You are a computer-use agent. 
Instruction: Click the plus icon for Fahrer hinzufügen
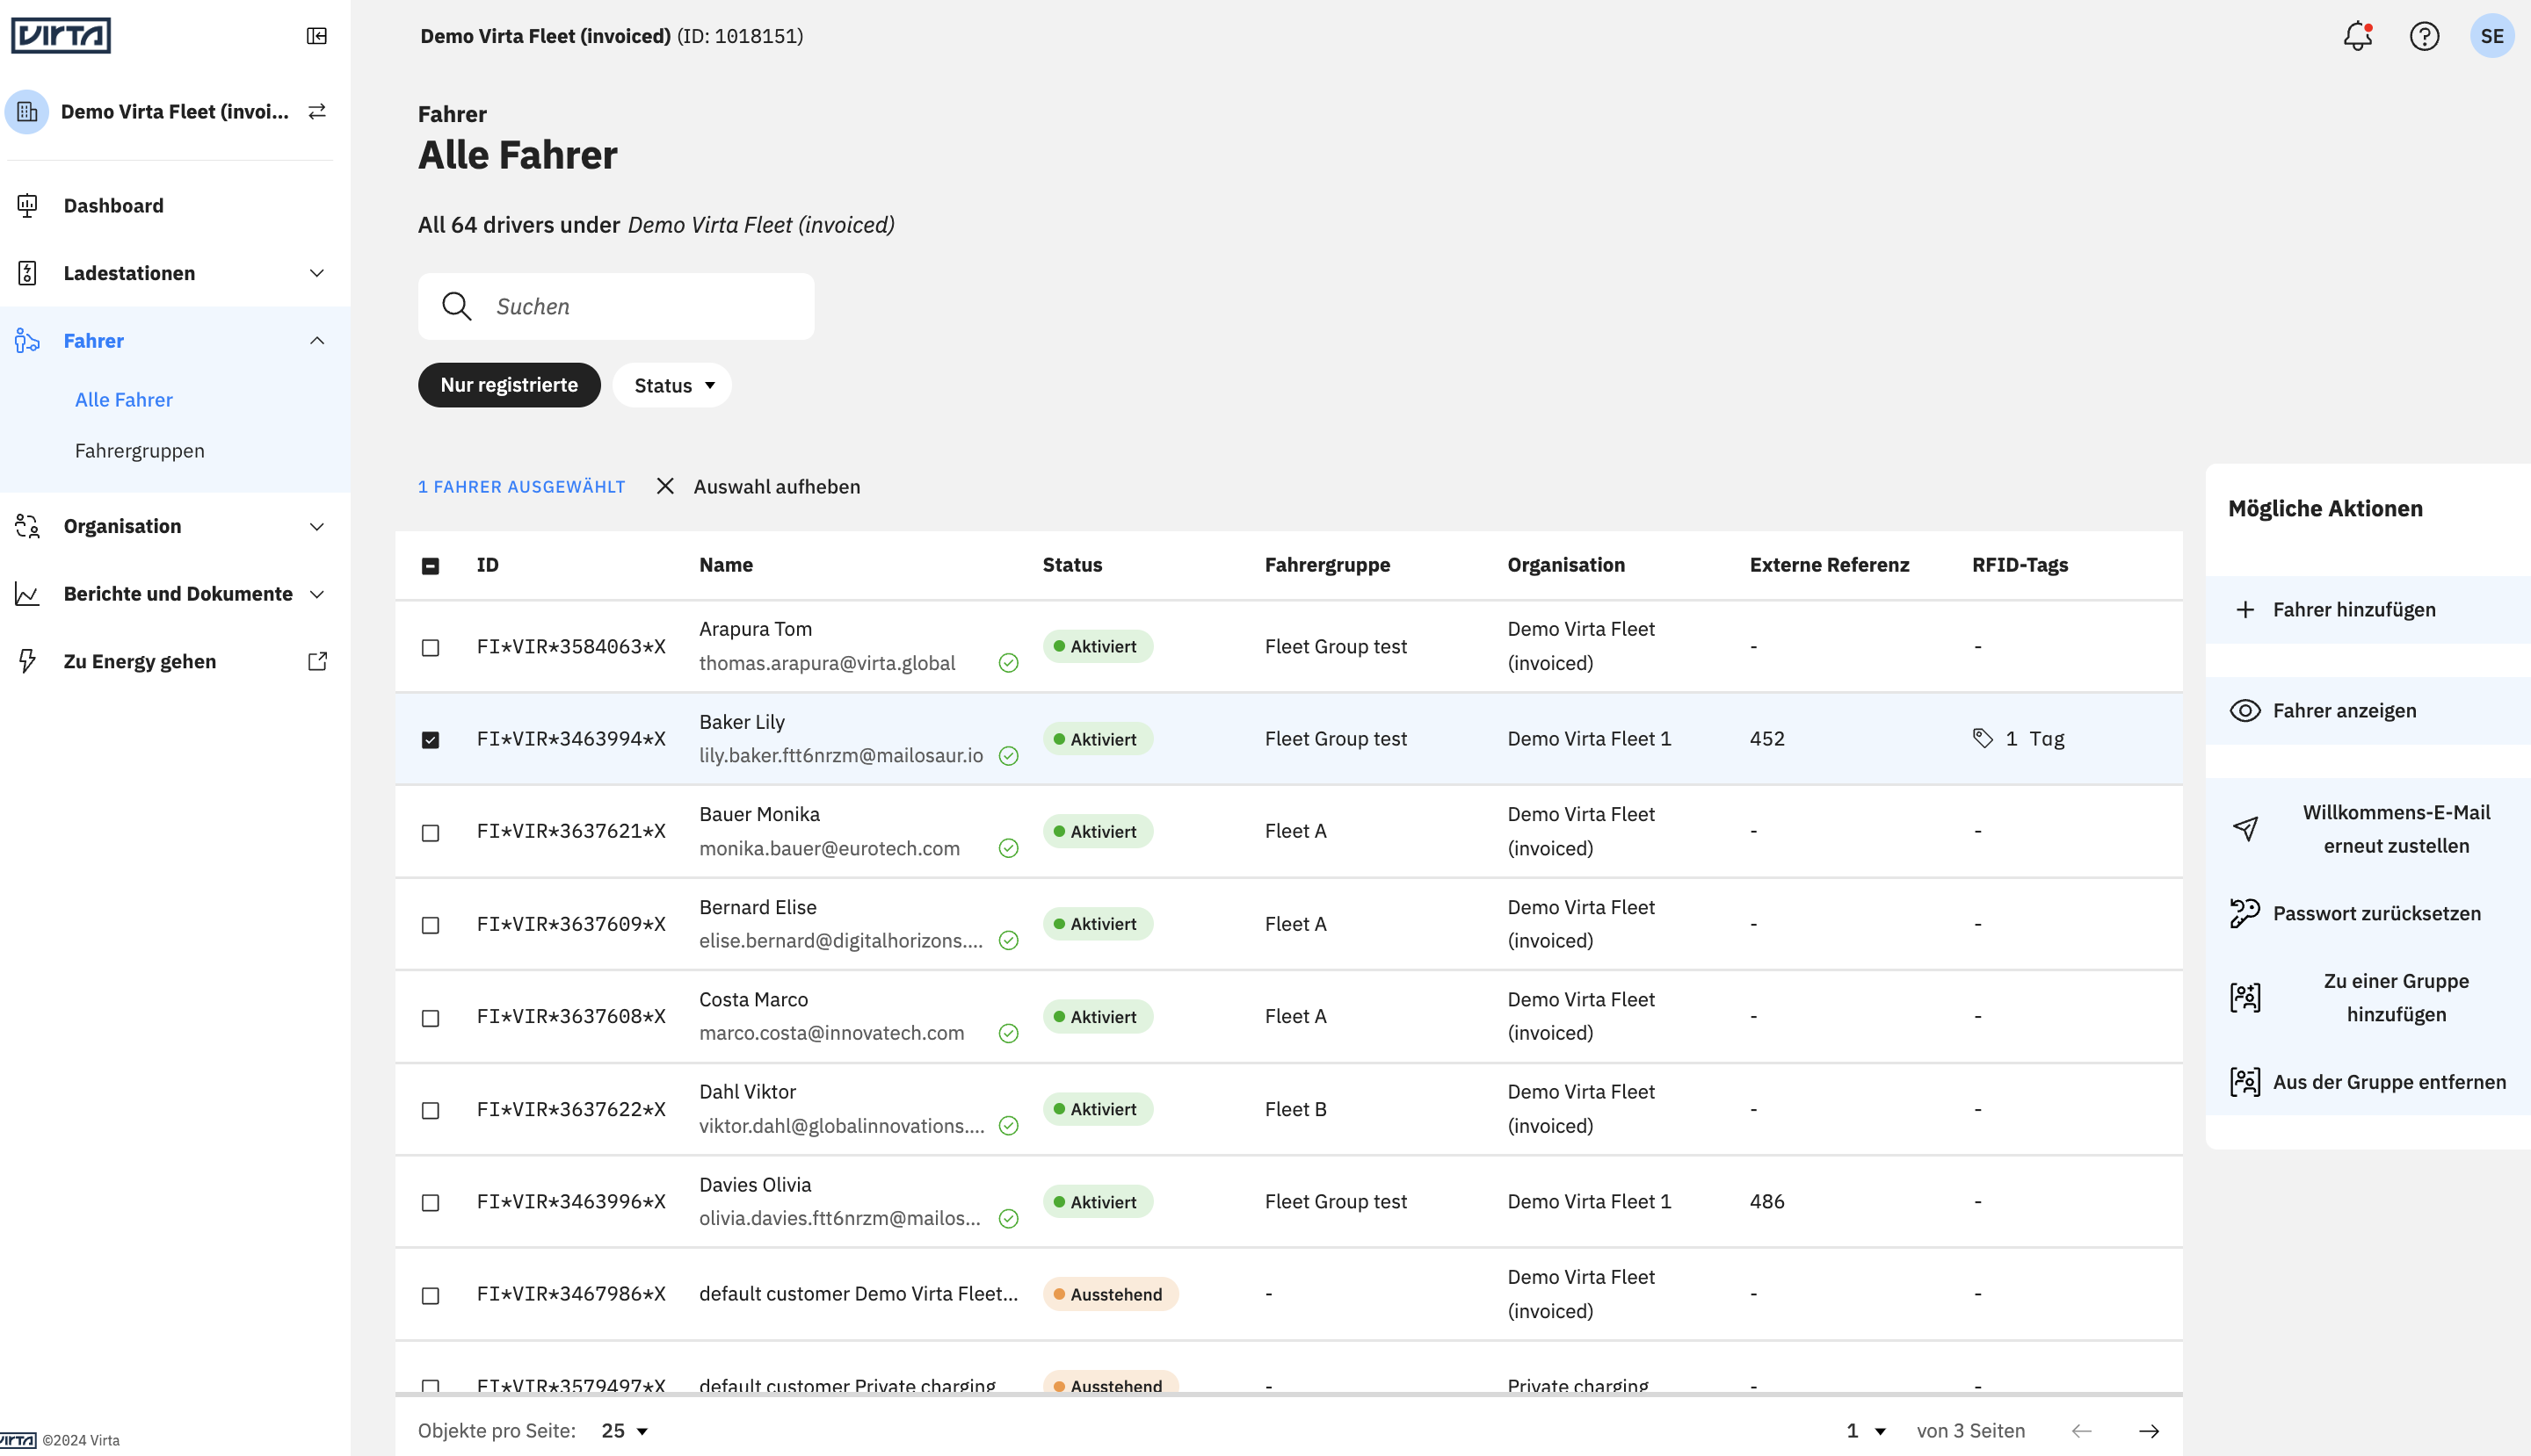point(2245,609)
